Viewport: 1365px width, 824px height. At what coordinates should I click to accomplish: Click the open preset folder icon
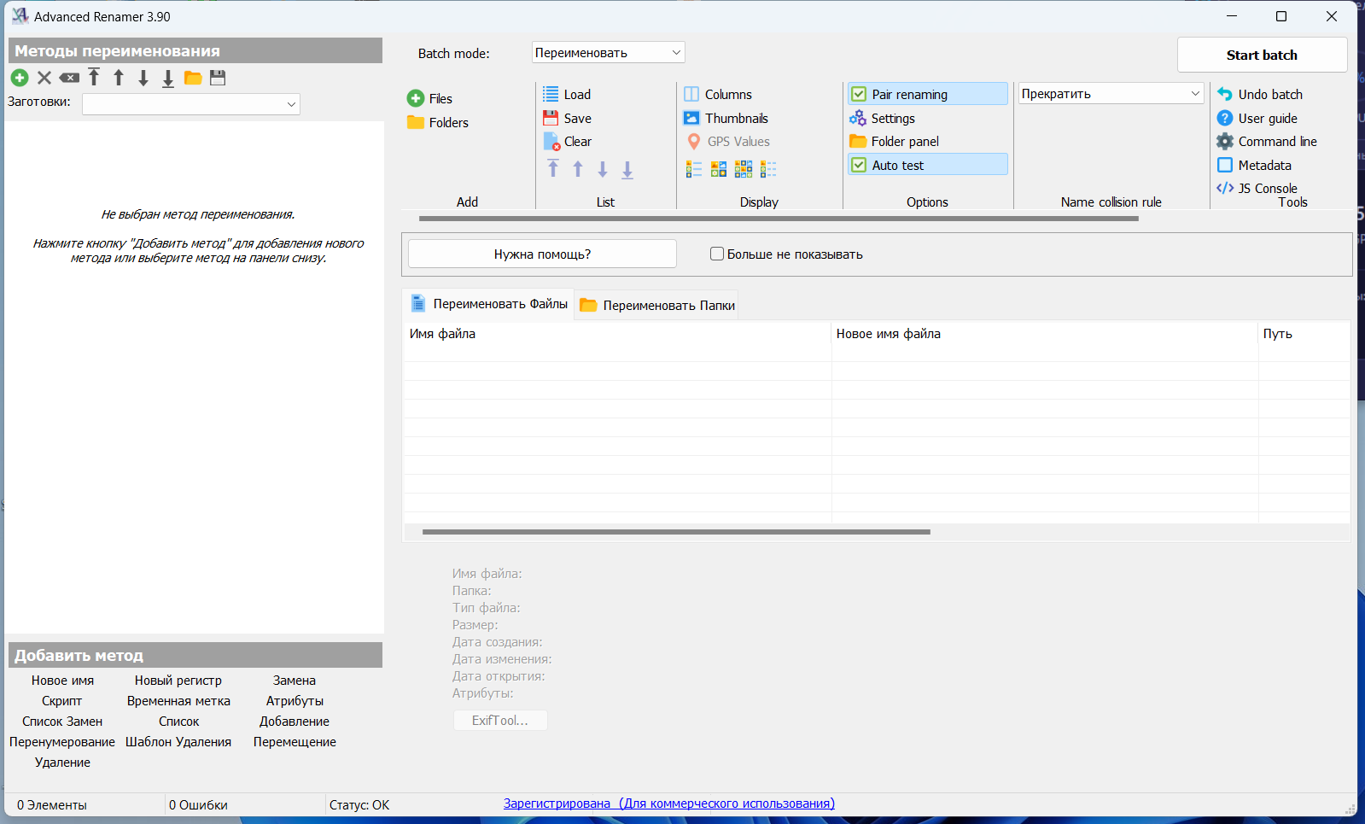tap(193, 78)
